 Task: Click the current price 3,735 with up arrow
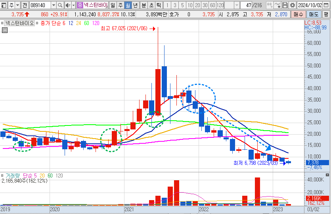21,15
